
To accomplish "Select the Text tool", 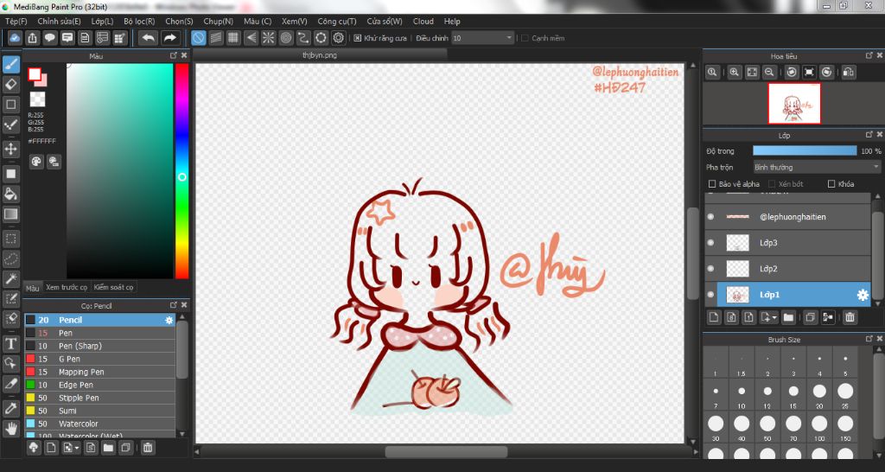I will pos(10,343).
